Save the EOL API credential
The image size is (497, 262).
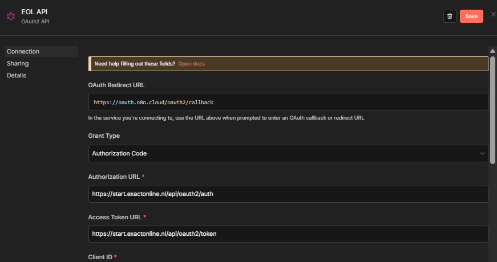click(x=471, y=17)
